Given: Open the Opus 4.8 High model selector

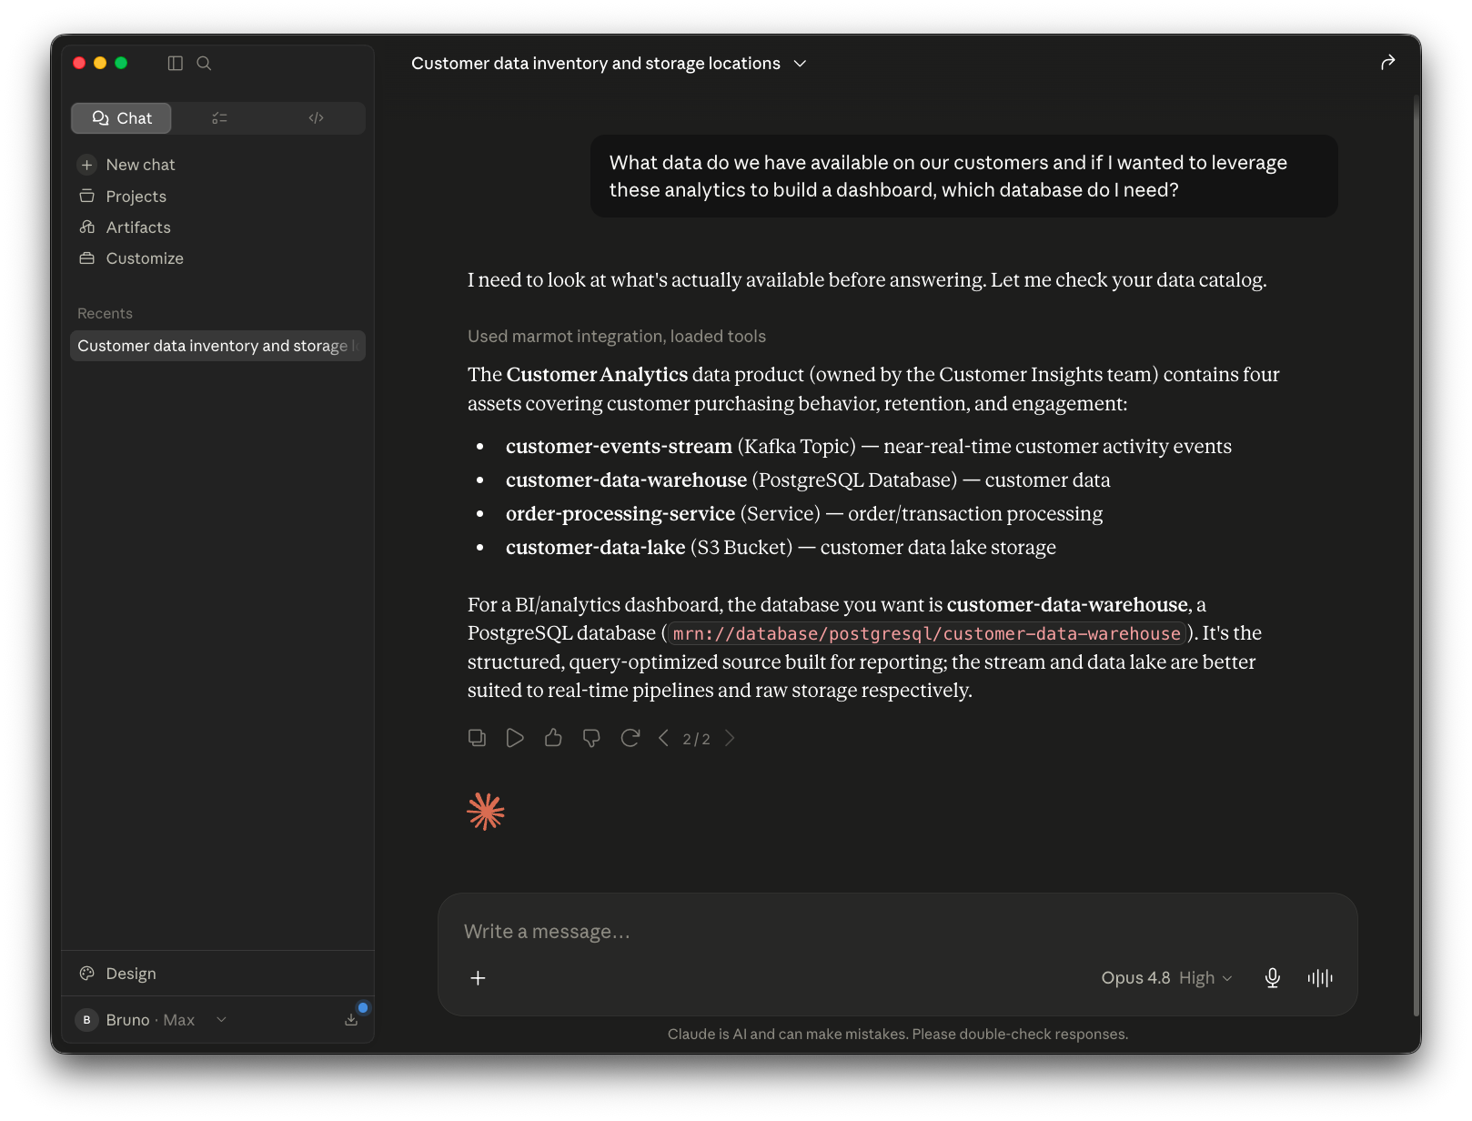Looking at the screenshot, I should 1166,978.
